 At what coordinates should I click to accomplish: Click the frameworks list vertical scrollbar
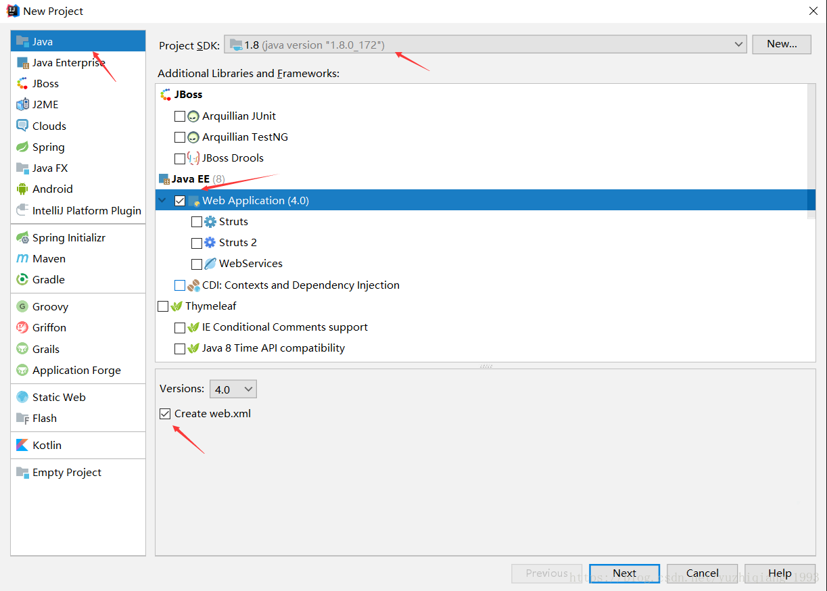pos(811,151)
